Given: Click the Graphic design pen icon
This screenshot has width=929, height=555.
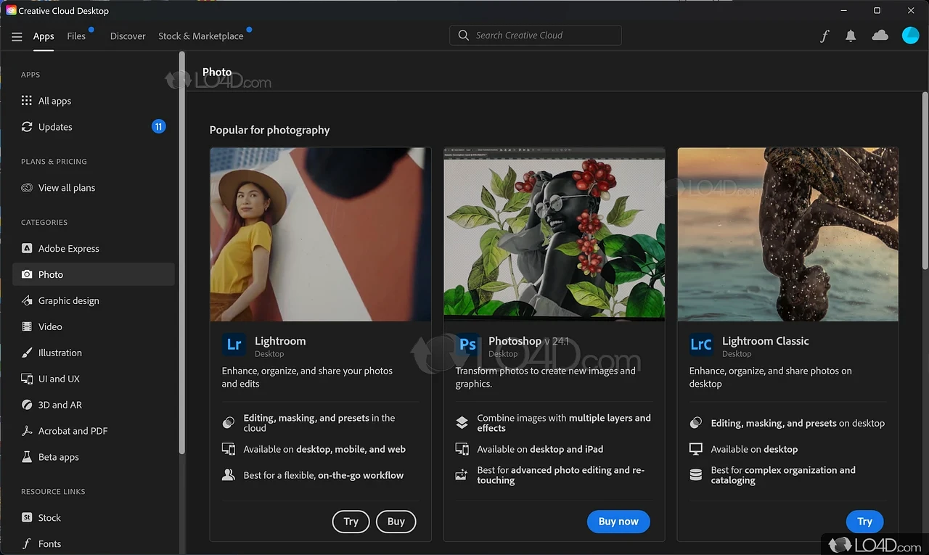Looking at the screenshot, I should (27, 301).
